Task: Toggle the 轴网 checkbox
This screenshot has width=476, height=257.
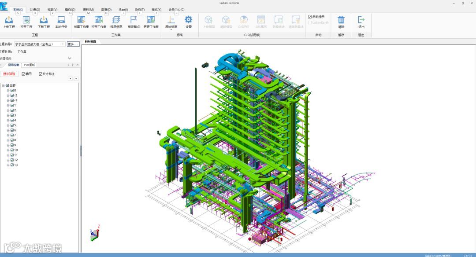Action: pos(23,74)
